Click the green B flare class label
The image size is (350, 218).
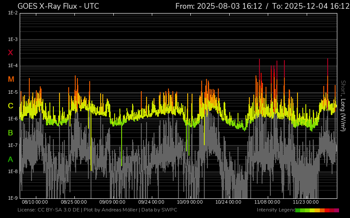10,133
